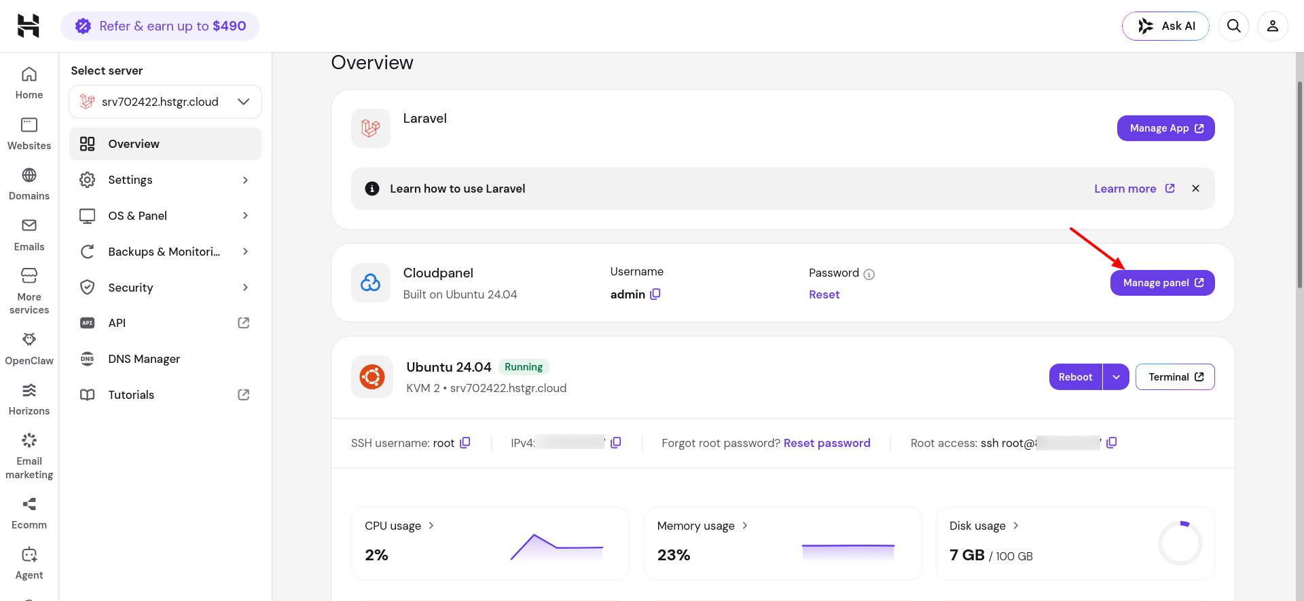Open the Terminal button
This screenshot has width=1304, height=601.
point(1175,376)
